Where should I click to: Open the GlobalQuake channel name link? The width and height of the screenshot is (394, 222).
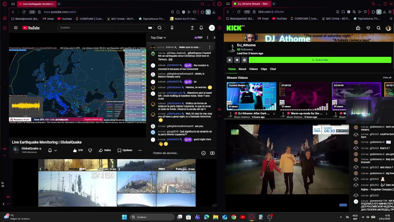pyautogui.click(x=30, y=148)
